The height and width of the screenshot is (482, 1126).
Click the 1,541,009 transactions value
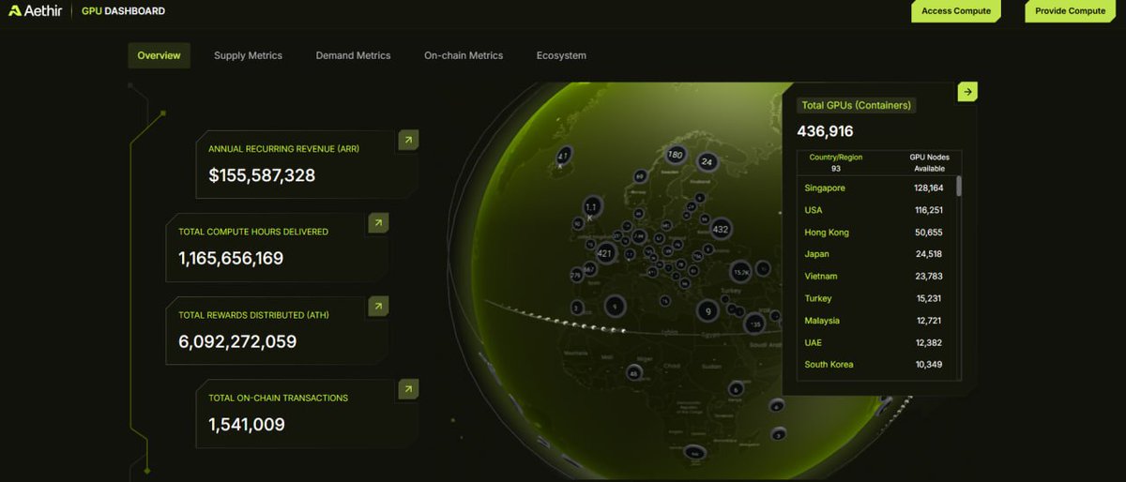click(247, 424)
